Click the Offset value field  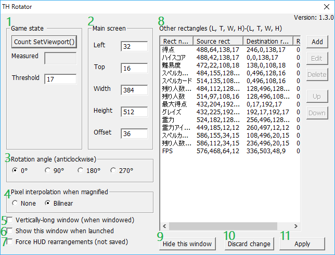[134, 133]
